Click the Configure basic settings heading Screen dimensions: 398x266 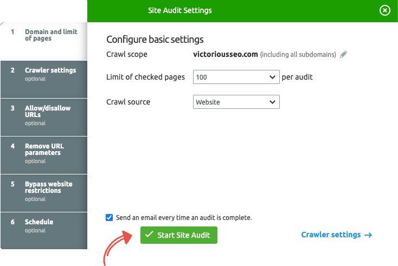tap(155, 40)
